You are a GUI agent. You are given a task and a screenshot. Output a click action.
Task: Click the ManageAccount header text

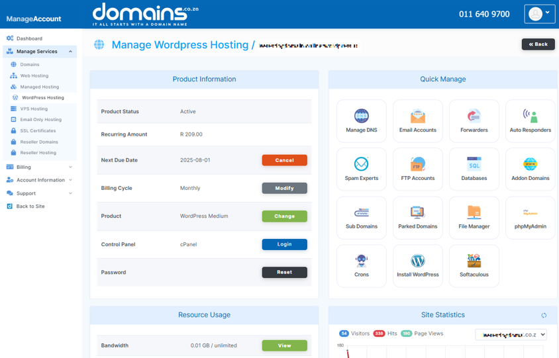pos(34,19)
